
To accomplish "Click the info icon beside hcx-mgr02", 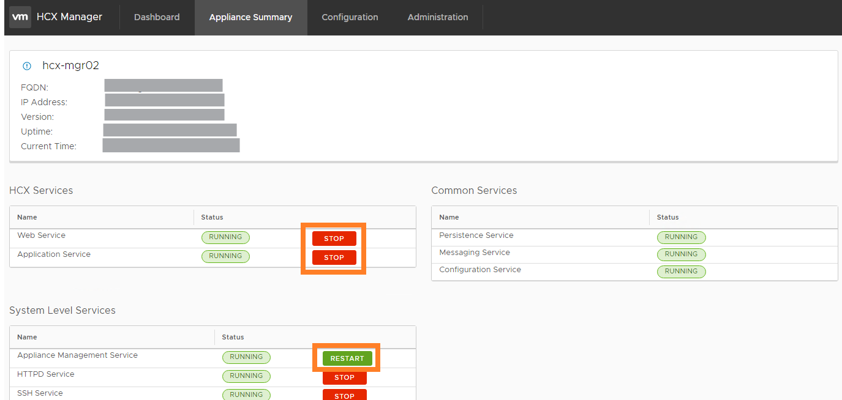I will [x=27, y=66].
